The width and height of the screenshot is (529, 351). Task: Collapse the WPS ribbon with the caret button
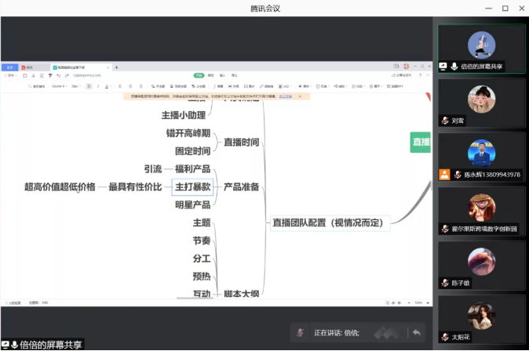point(428,75)
